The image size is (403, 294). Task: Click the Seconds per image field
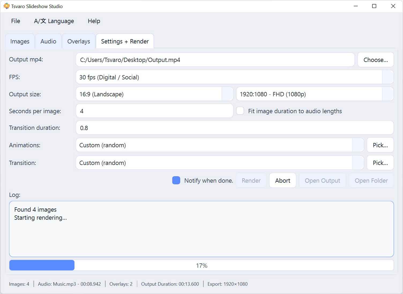coord(154,111)
